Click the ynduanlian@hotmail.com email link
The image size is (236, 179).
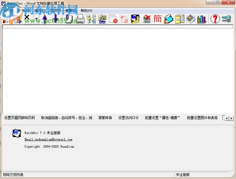click(x=48, y=140)
